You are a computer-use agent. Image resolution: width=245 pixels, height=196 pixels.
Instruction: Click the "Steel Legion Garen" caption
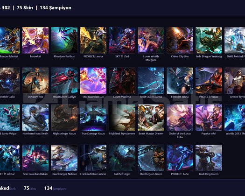point(151,174)
